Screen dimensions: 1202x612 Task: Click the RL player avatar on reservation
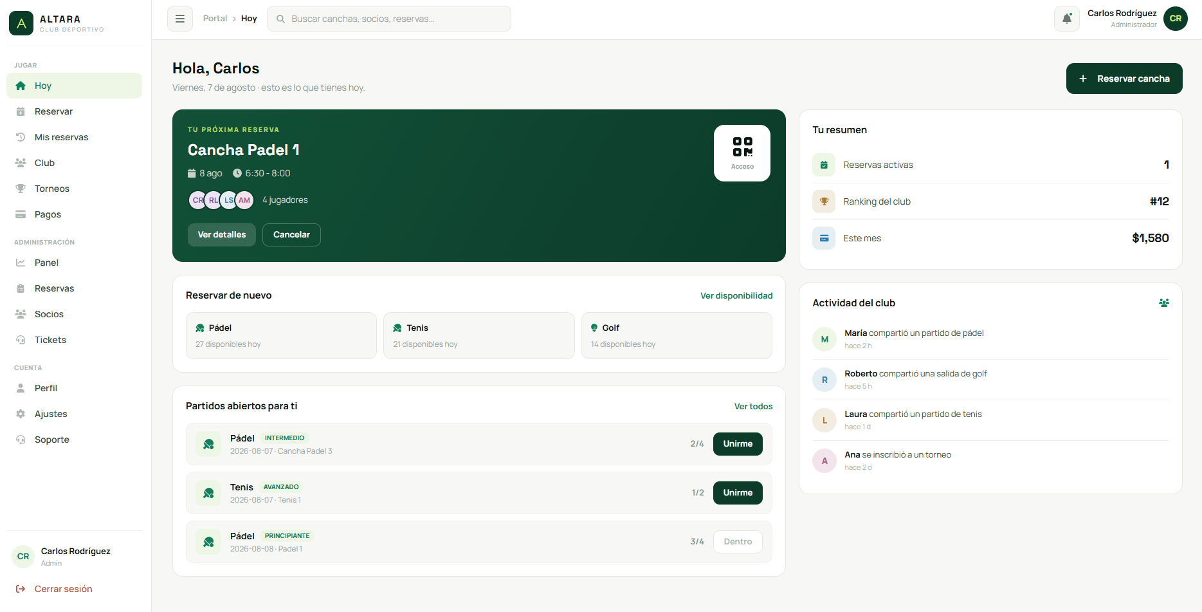[213, 200]
